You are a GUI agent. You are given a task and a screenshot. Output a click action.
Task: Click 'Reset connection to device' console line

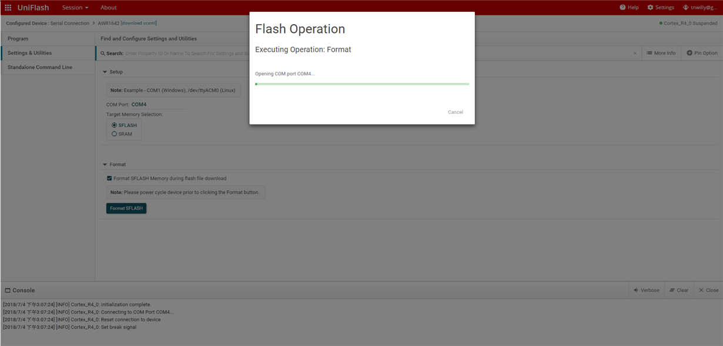[82, 320]
